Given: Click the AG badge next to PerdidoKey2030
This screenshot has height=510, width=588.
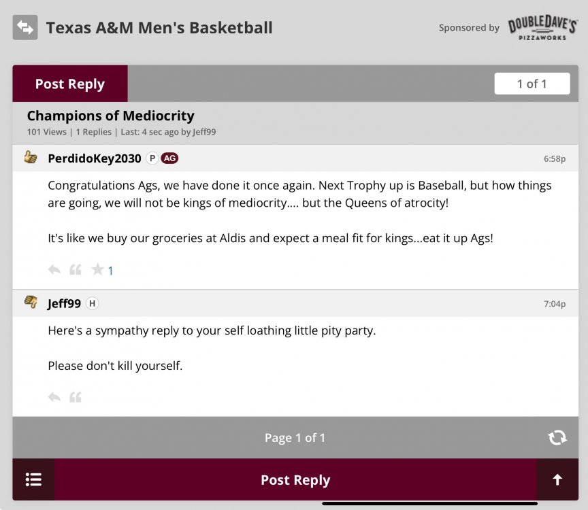Looking at the screenshot, I should coord(169,158).
